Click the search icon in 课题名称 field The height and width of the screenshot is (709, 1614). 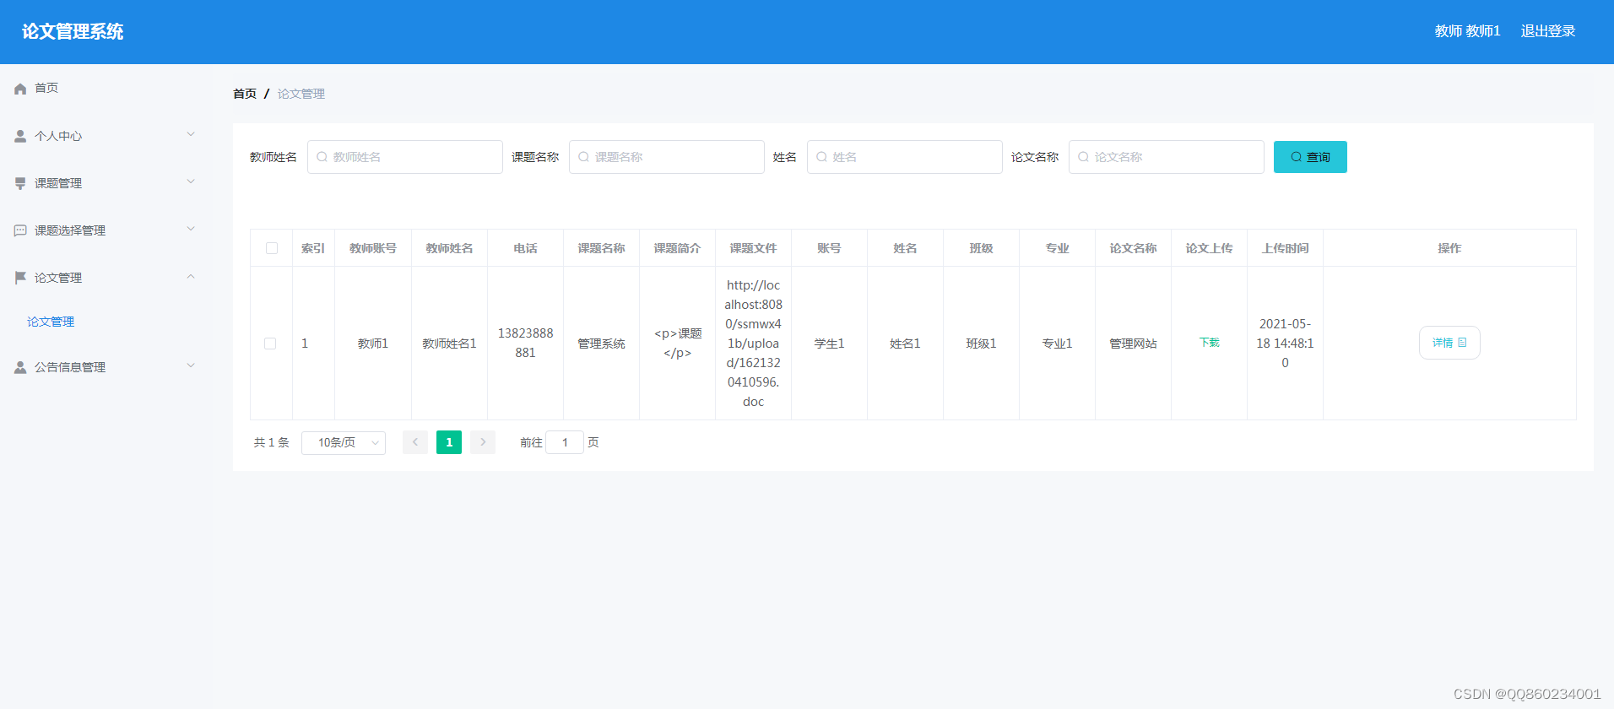(x=583, y=157)
